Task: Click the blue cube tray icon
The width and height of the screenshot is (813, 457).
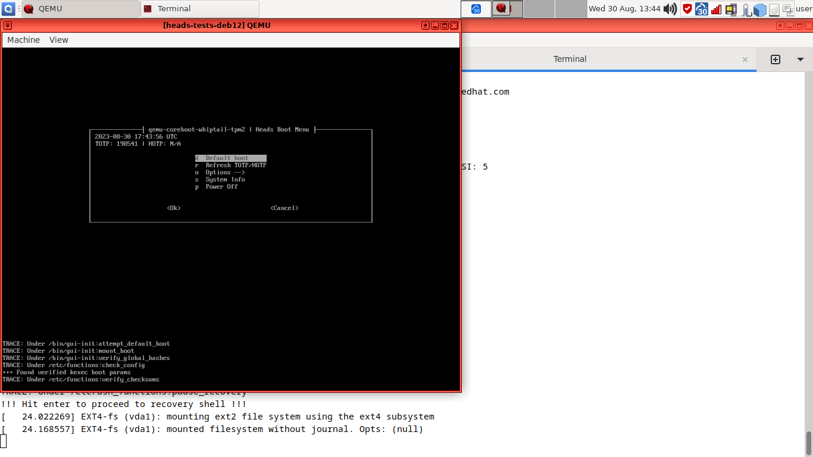Action: [x=761, y=8]
